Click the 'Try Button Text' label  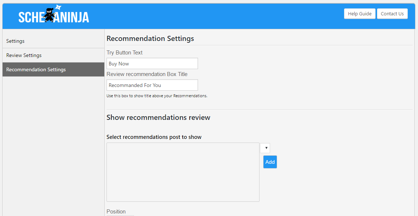124,53
